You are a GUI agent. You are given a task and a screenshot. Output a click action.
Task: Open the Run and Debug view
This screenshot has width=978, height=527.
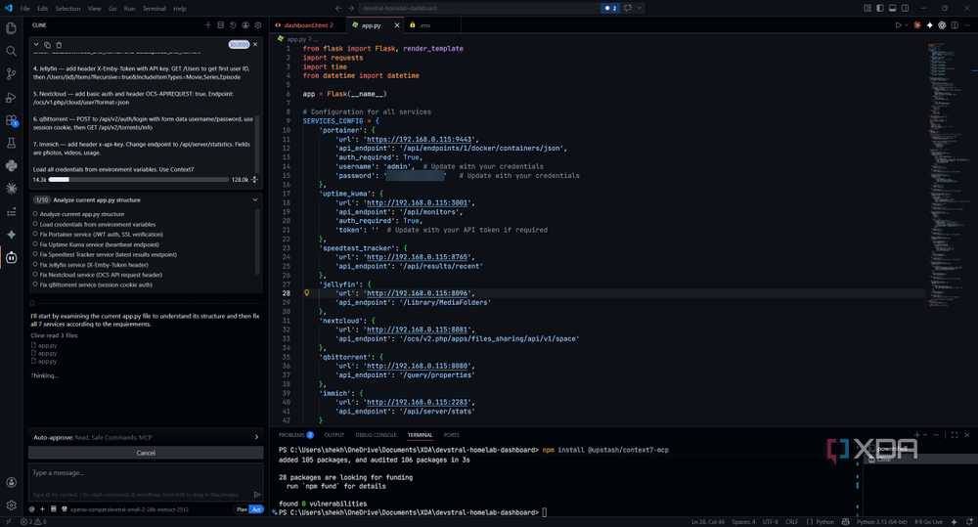point(11,98)
